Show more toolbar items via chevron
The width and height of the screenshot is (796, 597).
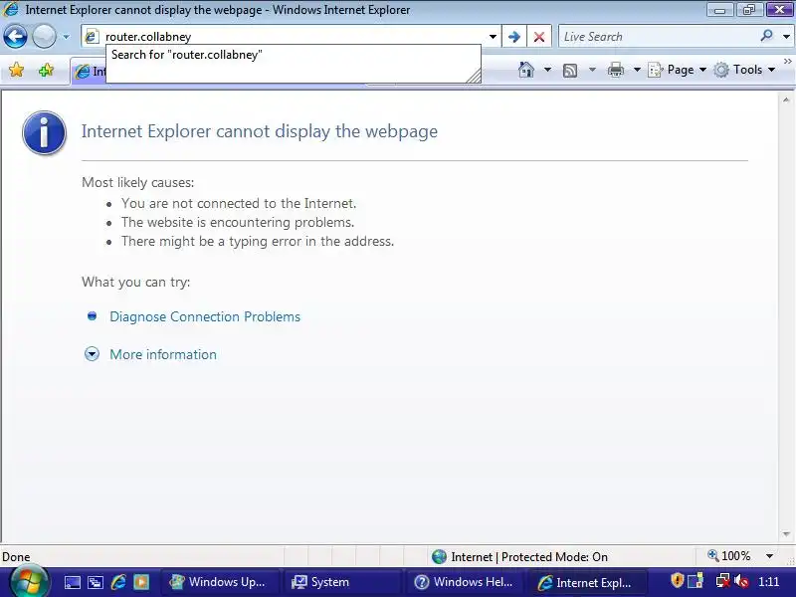tap(787, 62)
